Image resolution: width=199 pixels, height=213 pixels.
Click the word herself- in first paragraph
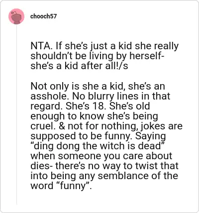coord(147,56)
